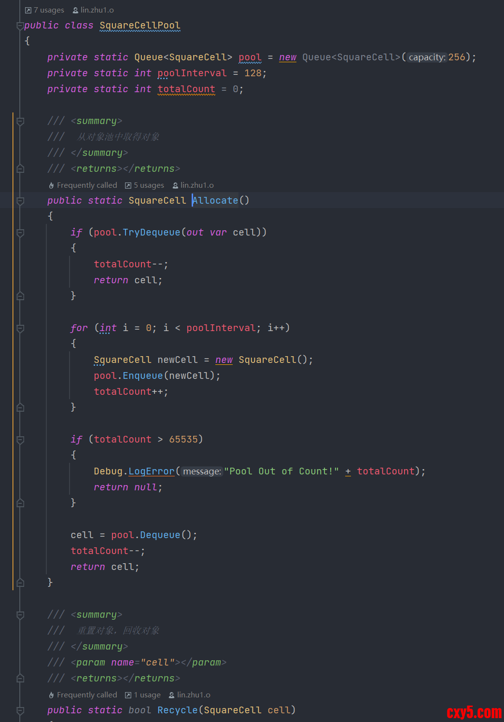This screenshot has width=504, height=722.
Task: Collapse the SquareCellPool class fold marker
Action: [x=20, y=26]
